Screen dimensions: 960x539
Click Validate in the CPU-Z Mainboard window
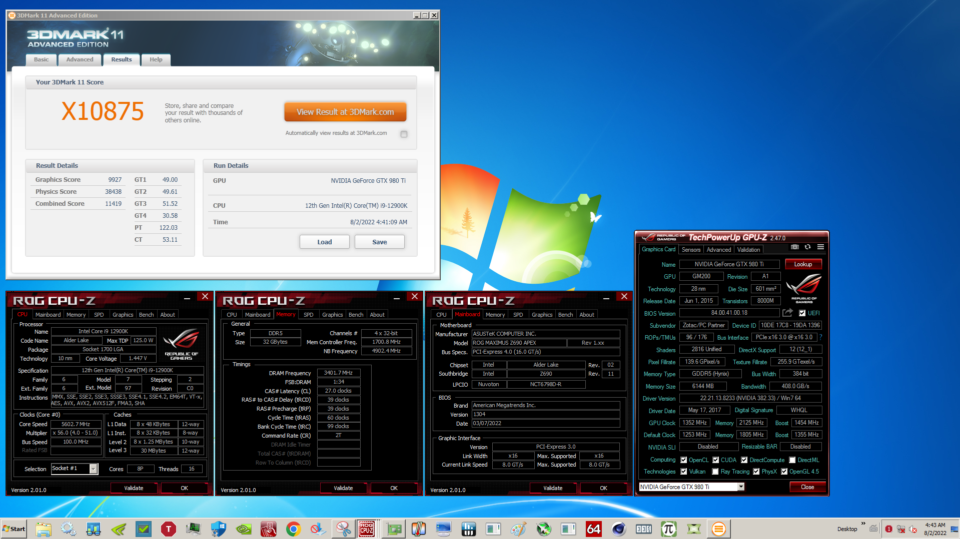(553, 488)
